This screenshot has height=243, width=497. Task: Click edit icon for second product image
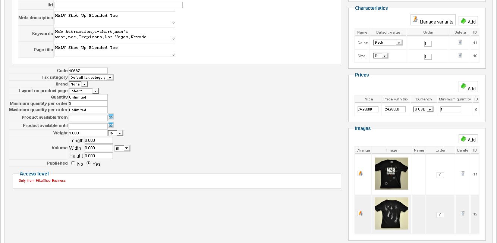pyautogui.click(x=360, y=214)
